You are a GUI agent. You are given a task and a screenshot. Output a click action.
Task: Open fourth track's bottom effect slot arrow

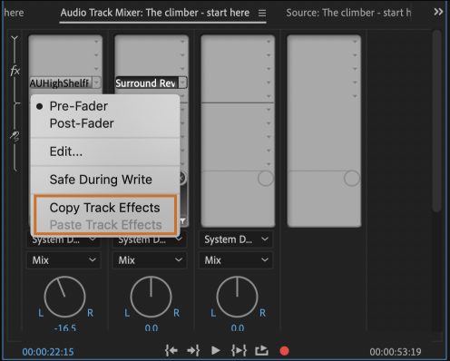[x=355, y=96]
